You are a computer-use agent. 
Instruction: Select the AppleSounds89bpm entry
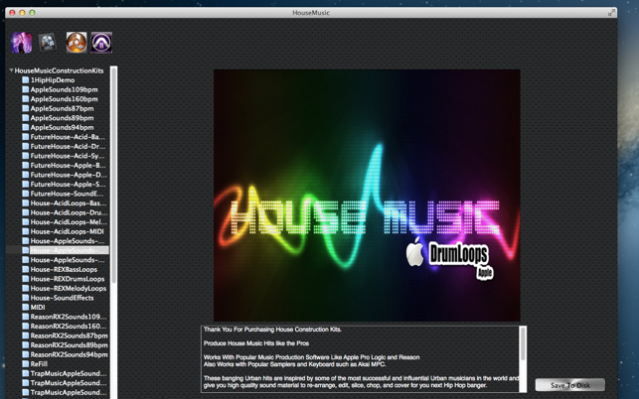pyautogui.click(x=62, y=118)
